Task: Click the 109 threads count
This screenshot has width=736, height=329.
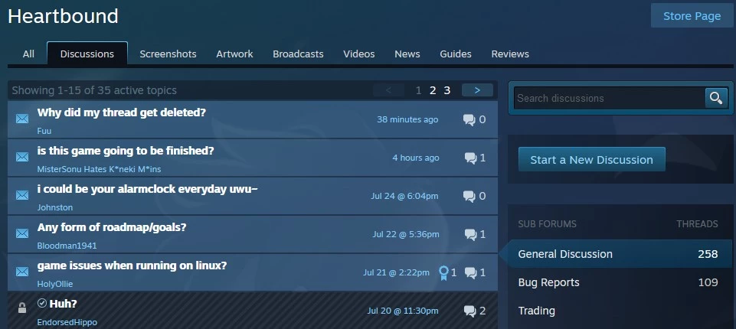Action: click(708, 282)
